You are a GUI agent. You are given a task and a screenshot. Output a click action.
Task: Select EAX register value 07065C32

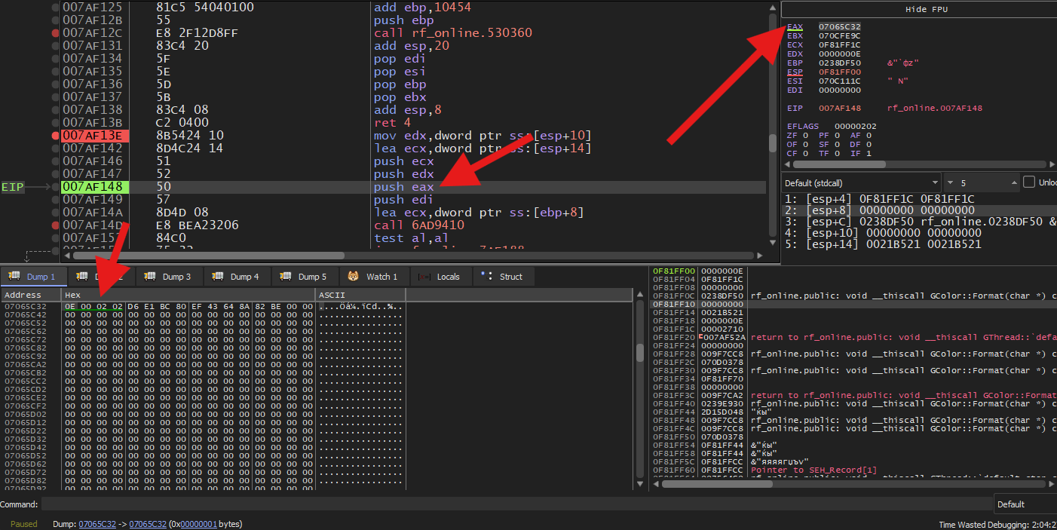839,26
